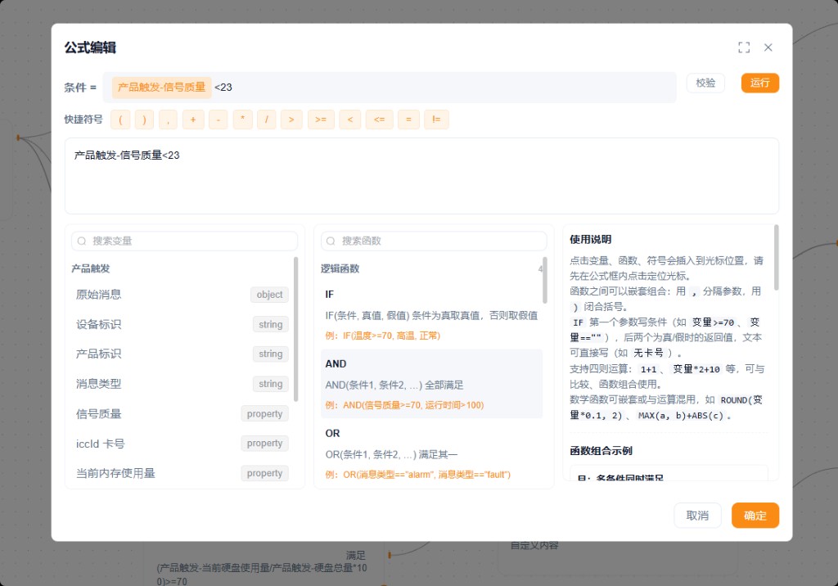The width and height of the screenshot is (838, 586).
Task: Insert the 产品标识 variable
Action: tap(182, 354)
